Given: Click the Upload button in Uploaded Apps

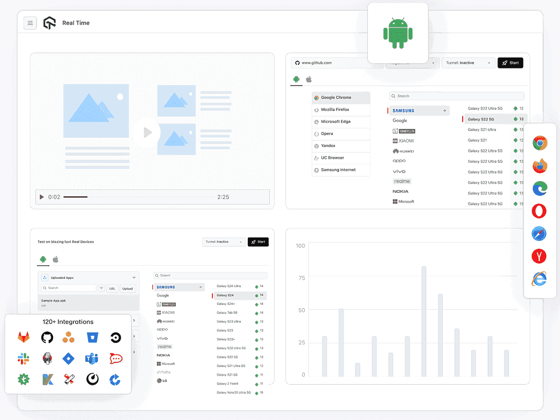Looking at the screenshot, I should coord(127,289).
